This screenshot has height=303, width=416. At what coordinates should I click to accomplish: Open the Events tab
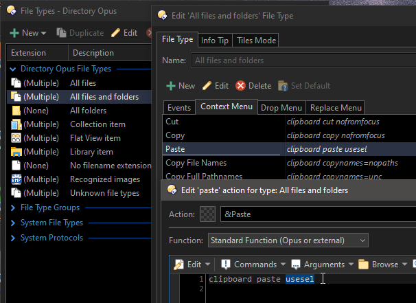pos(179,108)
